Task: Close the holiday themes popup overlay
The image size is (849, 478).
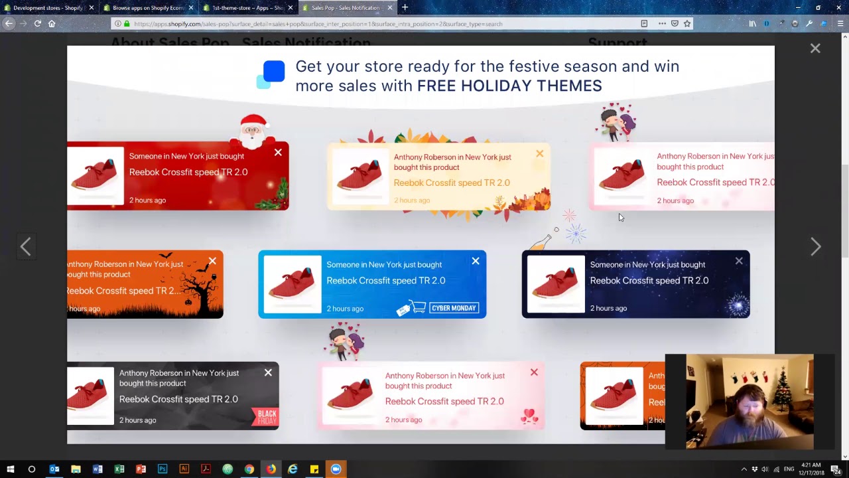Action: [x=815, y=48]
